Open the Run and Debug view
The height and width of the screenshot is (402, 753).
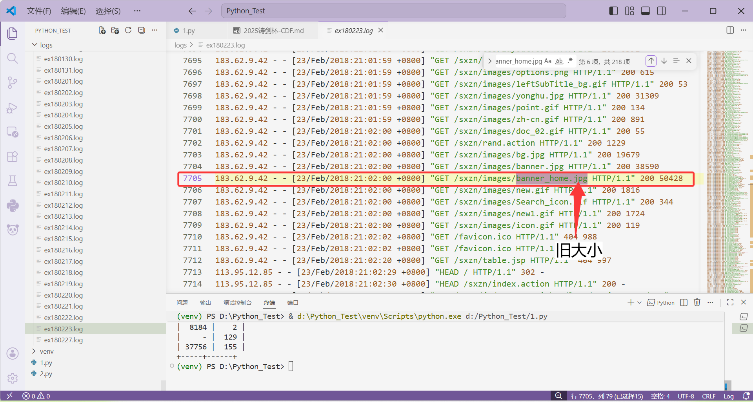pyautogui.click(x=13, y=108)
